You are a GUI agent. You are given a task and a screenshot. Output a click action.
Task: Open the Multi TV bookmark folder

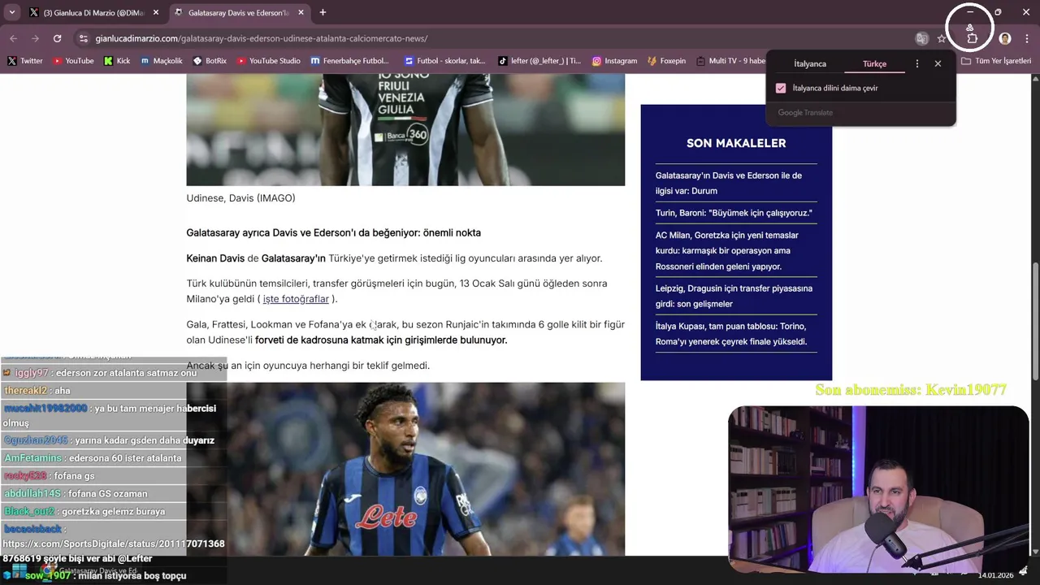[x=731, y=61]
